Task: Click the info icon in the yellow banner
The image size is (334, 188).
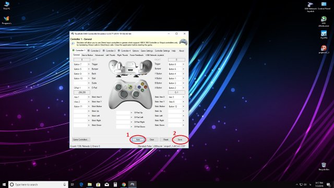Action: coord(73,43)
